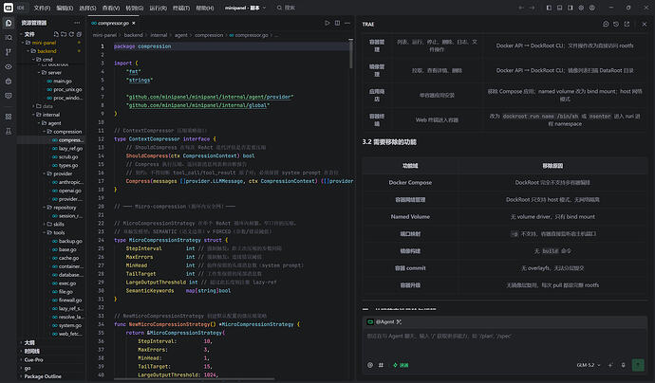Open chat history in the TRAE panel
655x383 pixels.
(x=616, y=25)
